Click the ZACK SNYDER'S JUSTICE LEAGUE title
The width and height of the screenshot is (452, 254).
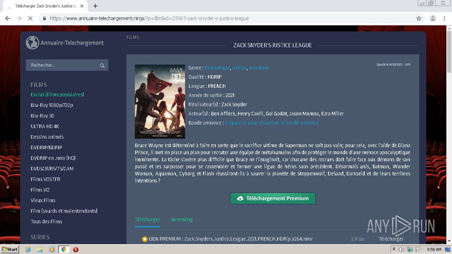tap(273, 45)
